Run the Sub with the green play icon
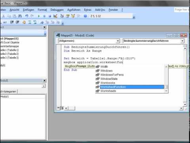The height and width of the screenshot is (143, 190). coord(39,16)
